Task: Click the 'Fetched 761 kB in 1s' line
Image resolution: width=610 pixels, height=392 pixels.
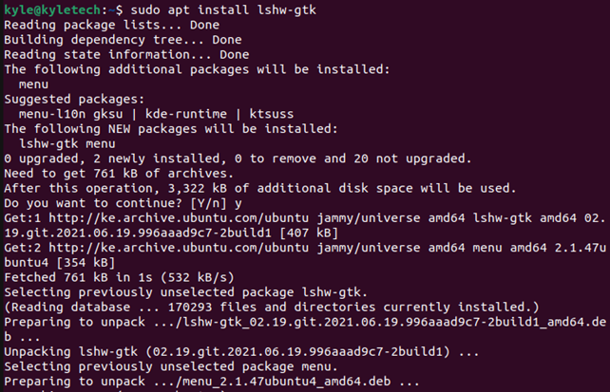Action: point(119,277)
